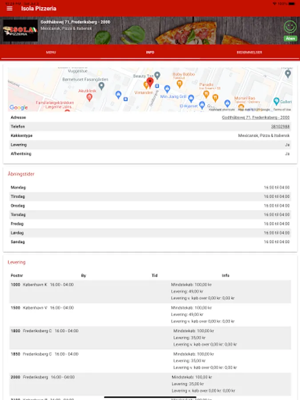Click the Isola Pizzeria logo thumbnail
The width and height of the screenshot is (300, 400).
coord(20,31)
